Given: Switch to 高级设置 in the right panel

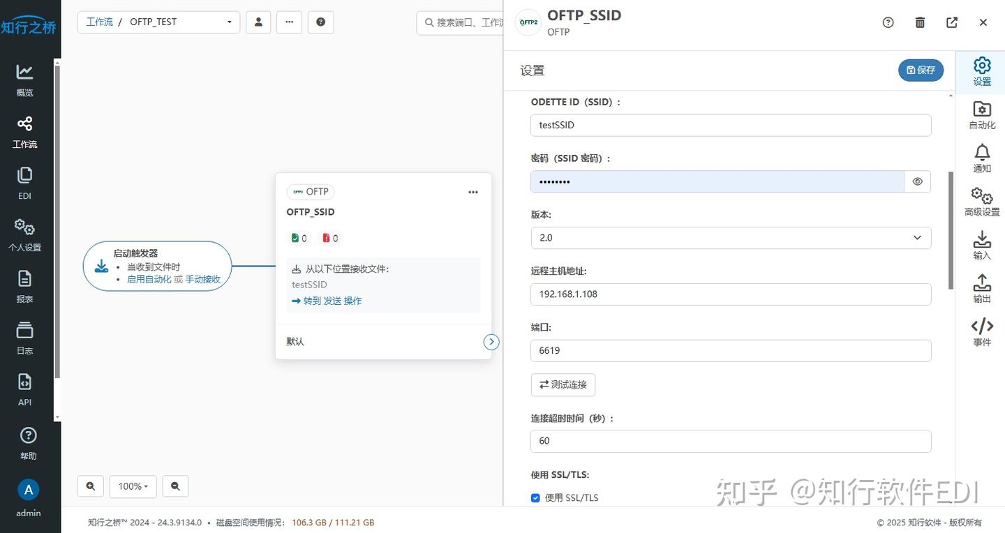Looking at the screenshot, I should (x=981, y=202).
